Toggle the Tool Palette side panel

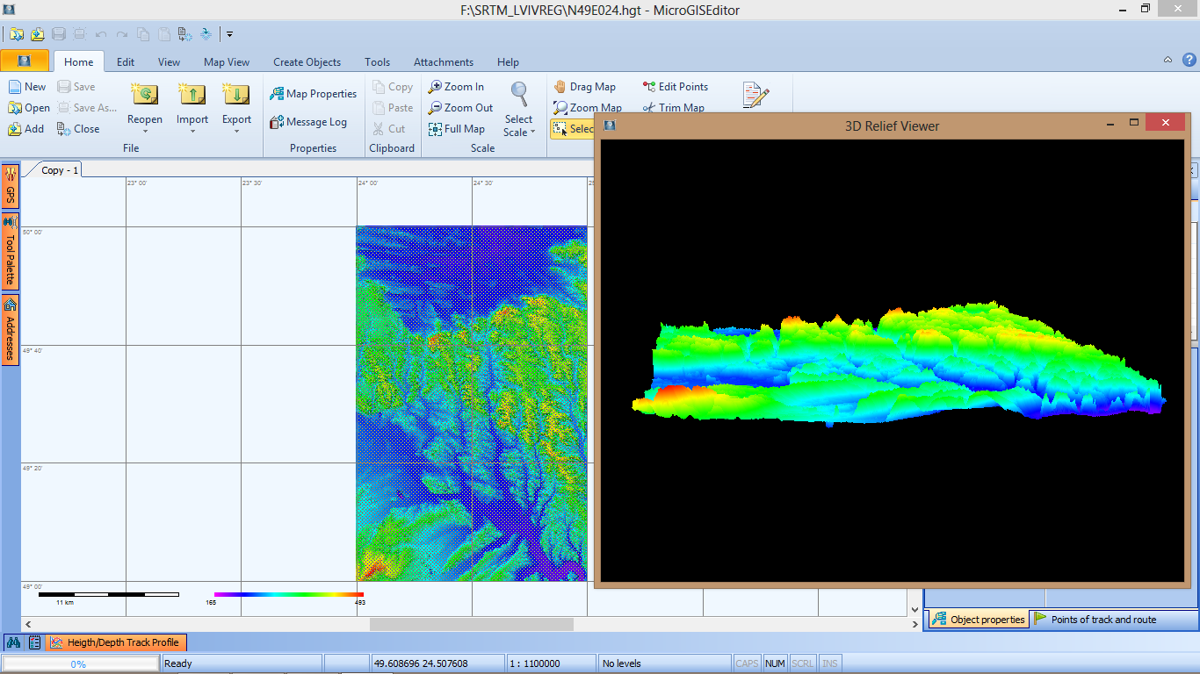(11, 251)
